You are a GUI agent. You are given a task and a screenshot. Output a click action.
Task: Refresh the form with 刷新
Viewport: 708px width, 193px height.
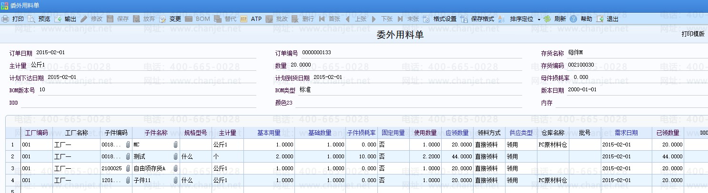coord(547,19)
